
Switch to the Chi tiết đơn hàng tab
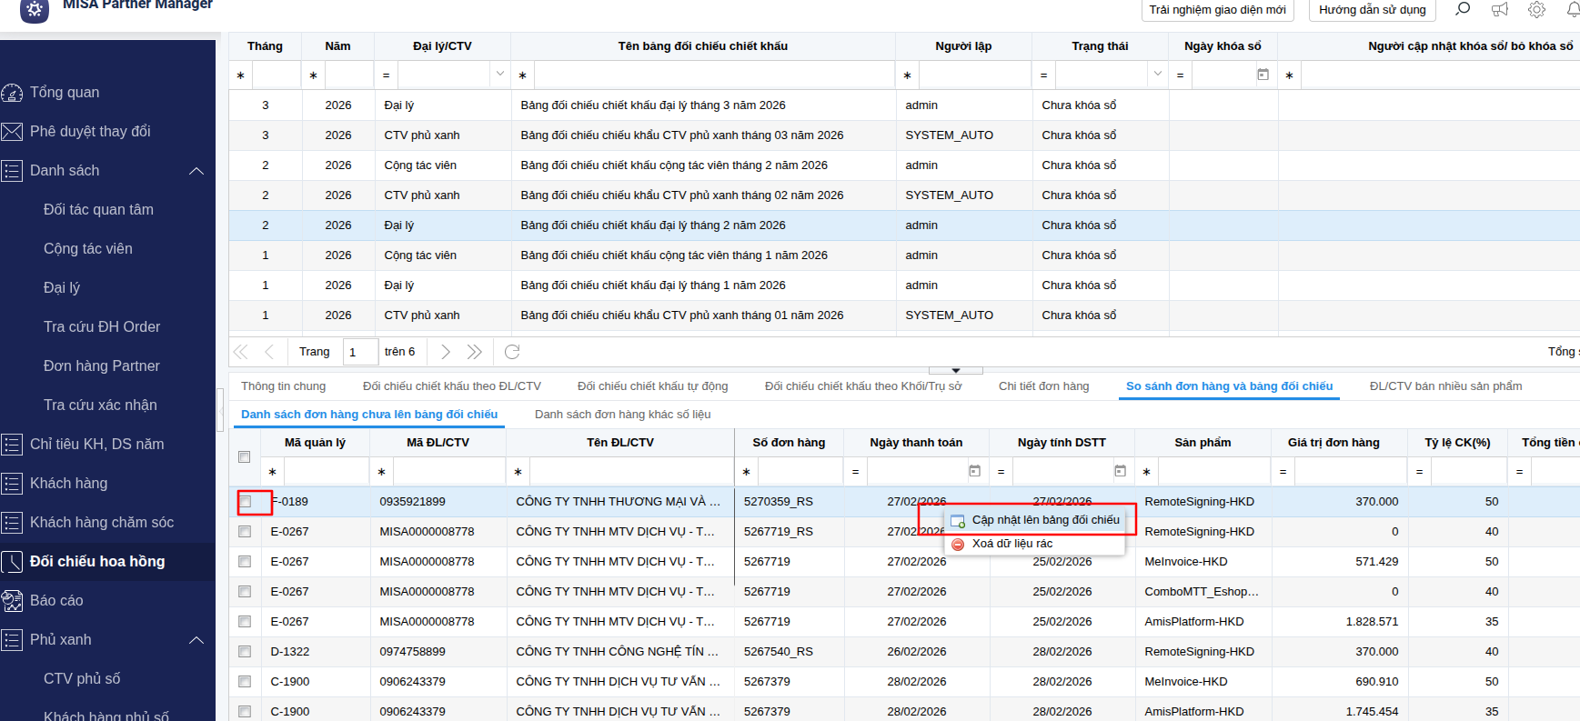click(x=1043, y=386)
